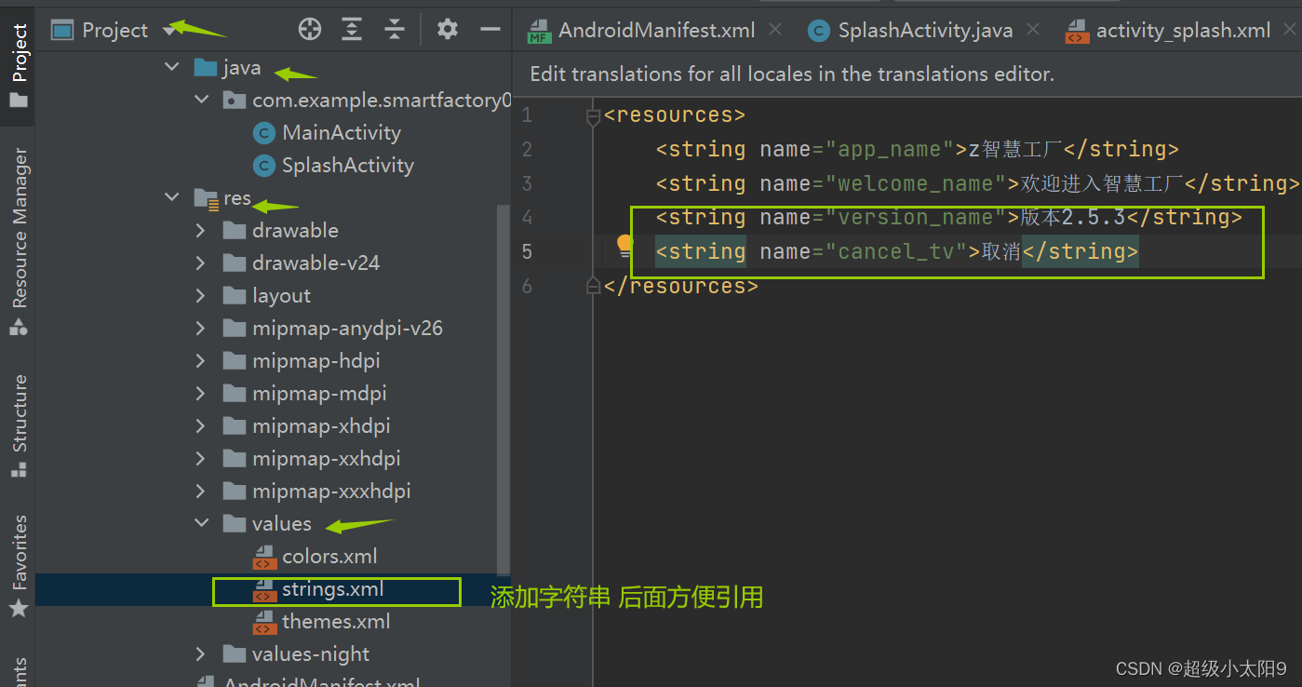Screen dimensions: 1302x687
Task: Switch to AndroidManifest.xml editor tab
Action: (x=642, y=31)
